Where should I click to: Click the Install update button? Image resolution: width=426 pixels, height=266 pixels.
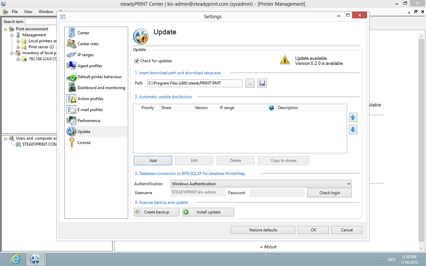(209, 212)
